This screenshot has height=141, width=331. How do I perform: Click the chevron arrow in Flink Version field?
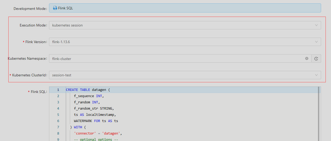(316, 42)
